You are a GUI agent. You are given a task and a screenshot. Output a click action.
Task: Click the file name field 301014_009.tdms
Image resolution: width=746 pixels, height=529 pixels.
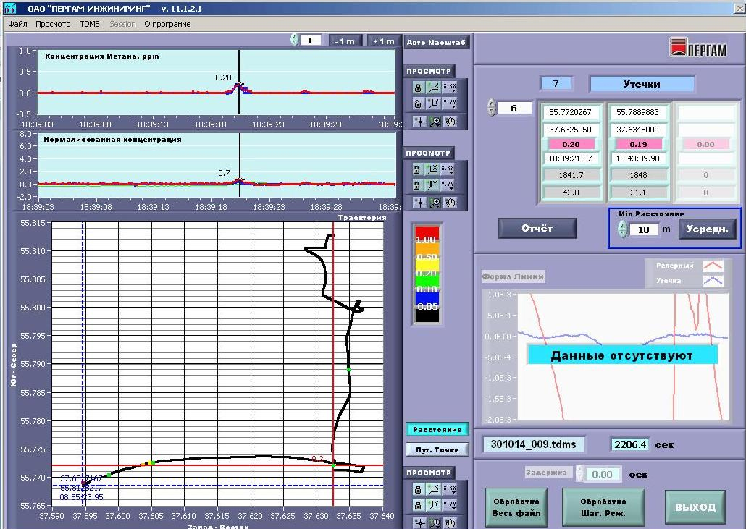[x=533, y=444]
